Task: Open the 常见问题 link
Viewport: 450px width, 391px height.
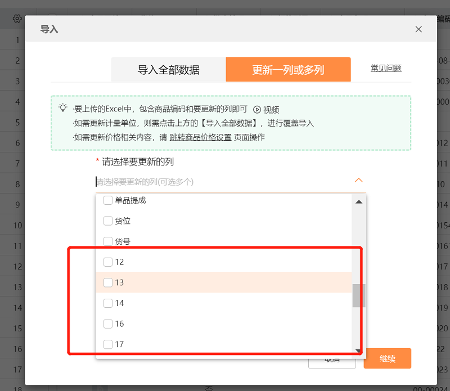Action: coord(386,68)
